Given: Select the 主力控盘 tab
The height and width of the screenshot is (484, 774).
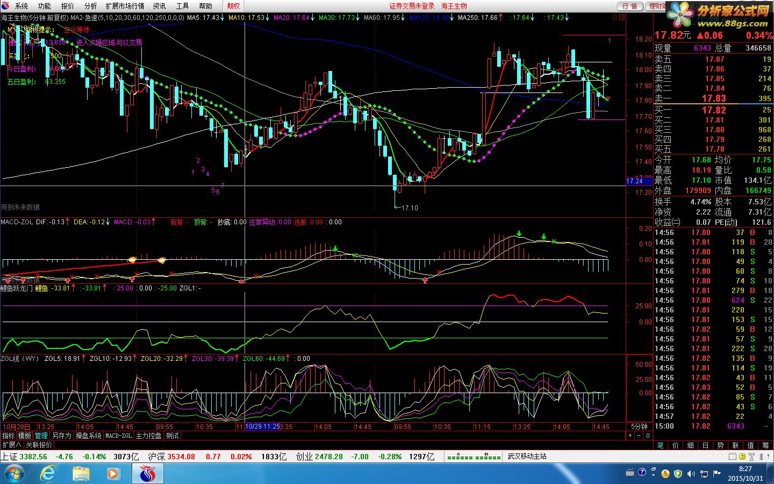Looking at the screenshot, I should point(148,436).
